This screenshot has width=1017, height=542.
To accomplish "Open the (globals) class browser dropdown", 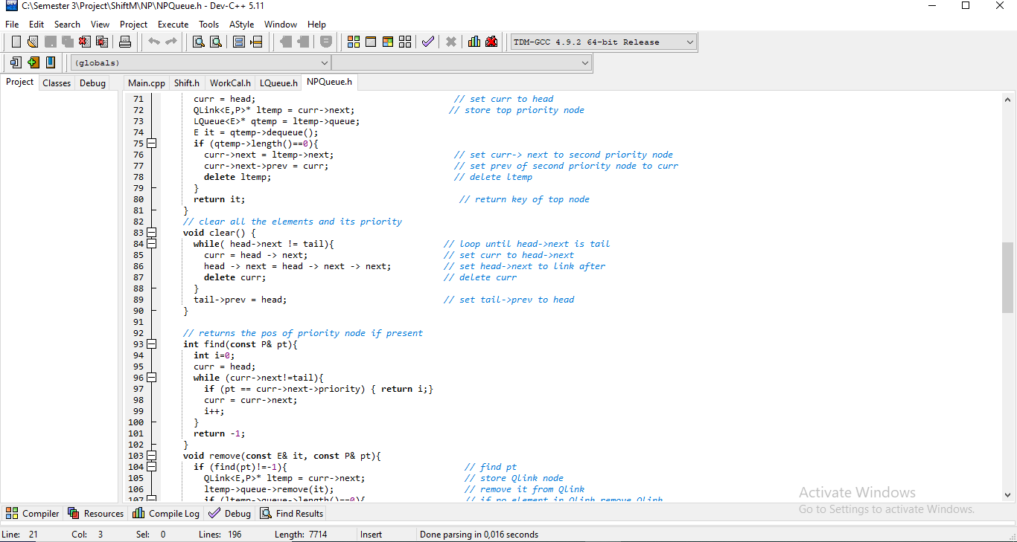I will [200, 63].
